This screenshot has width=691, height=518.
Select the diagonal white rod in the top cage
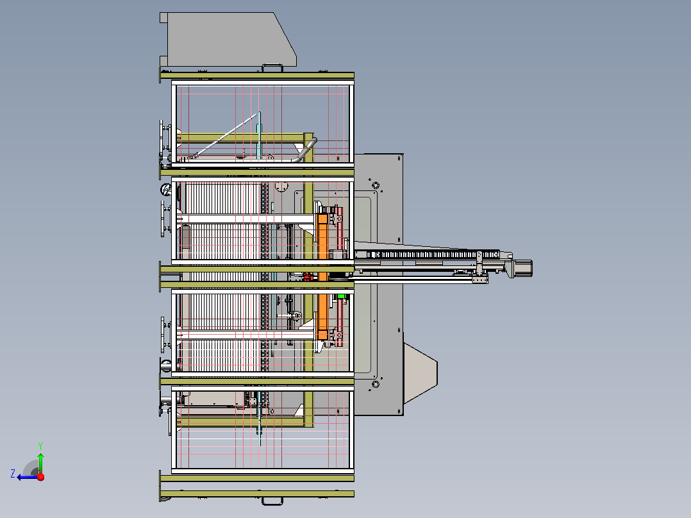(225, 135)
